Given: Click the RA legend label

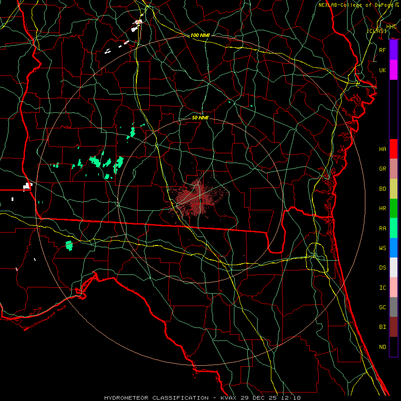Looking at the screenshot, I should point(383,229).
